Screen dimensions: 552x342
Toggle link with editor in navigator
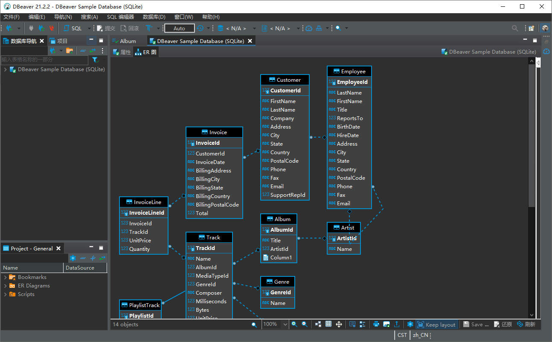point(93,51)
